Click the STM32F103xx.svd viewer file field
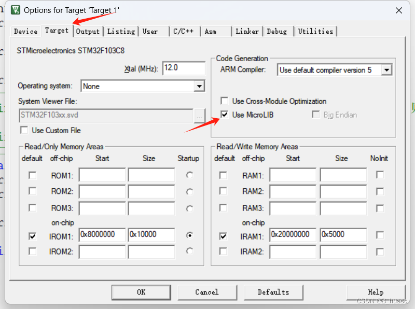 coord(106,116)
